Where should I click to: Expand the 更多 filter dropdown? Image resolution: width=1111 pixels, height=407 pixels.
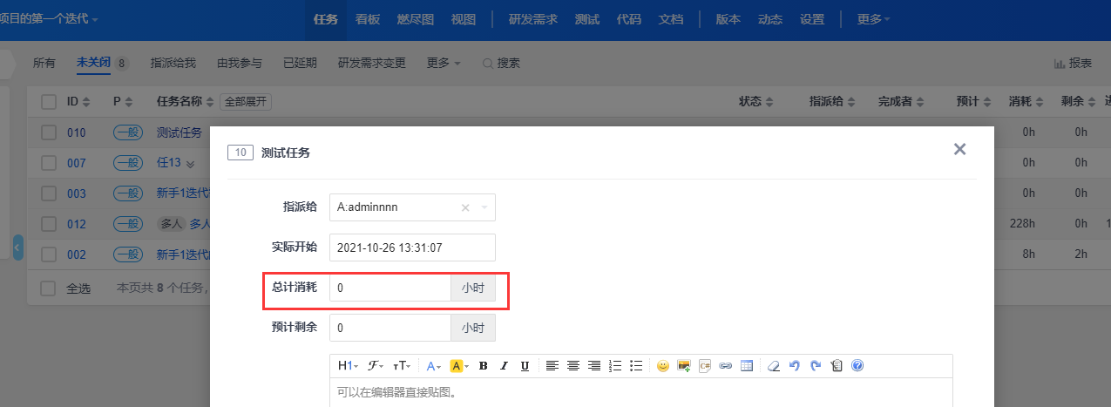click(444, 63)
